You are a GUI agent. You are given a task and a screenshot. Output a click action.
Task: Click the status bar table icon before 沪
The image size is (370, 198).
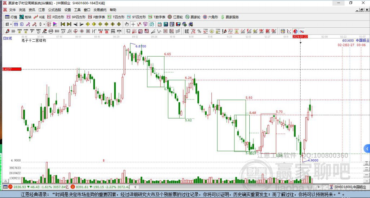click(x=5, y=187)
